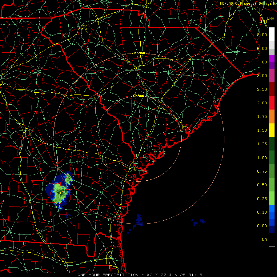Click the 8.00 scale label
The height and width of the screenshot is (277, 277).
coord(262,34)
